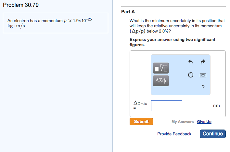Click the electron momentum problem statement box
230x152 pixels.
tap(55, 23)
